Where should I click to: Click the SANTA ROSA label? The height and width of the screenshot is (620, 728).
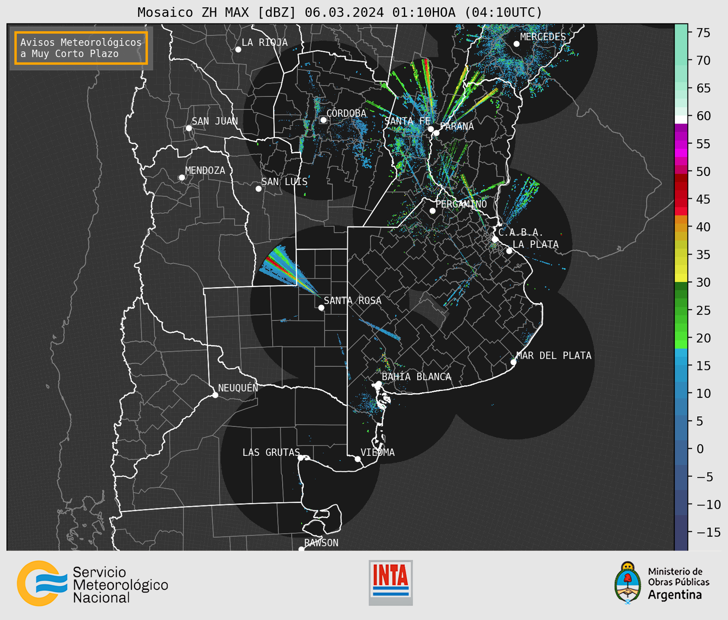click(x=353, y=301)
